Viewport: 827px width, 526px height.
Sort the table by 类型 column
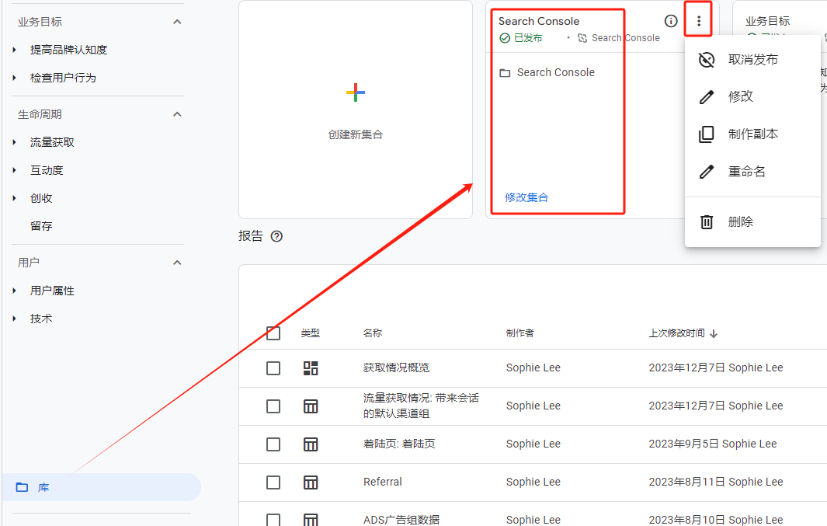[x=311, y=333]
